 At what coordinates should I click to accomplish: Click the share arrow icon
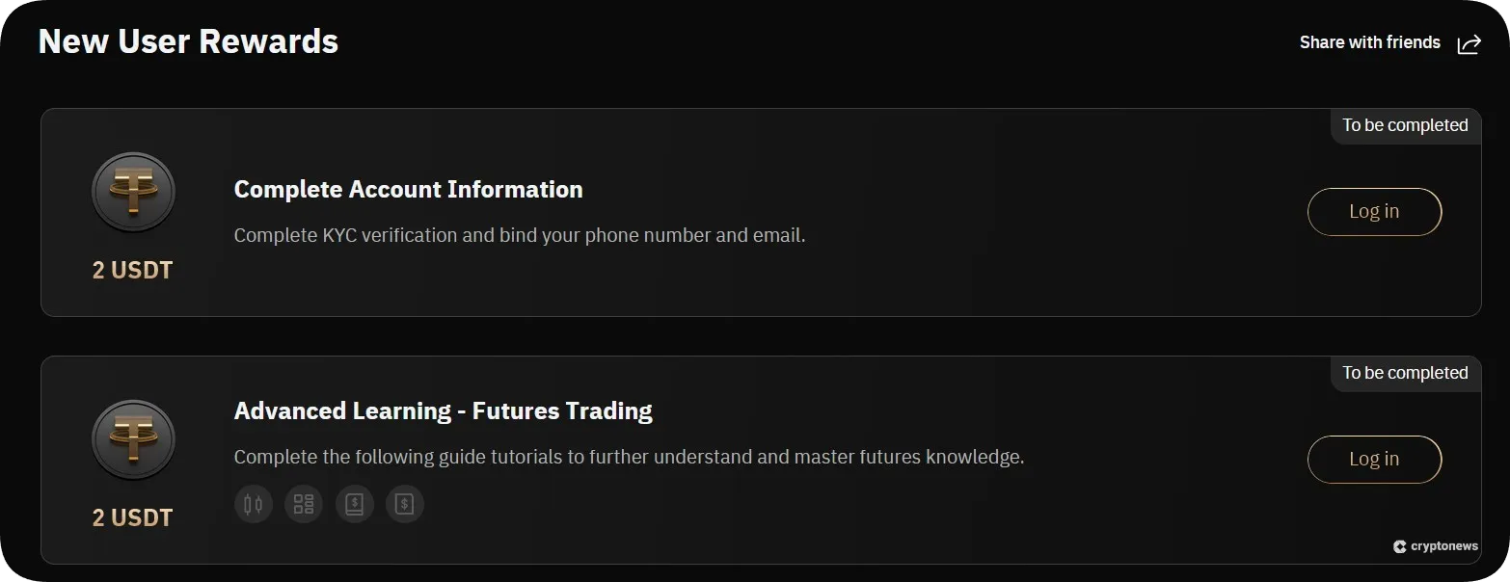(x=1469, y=43)
